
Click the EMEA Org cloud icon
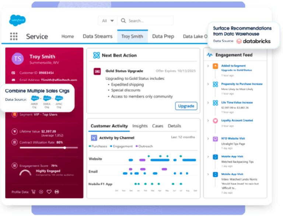(x=47, y=98)
